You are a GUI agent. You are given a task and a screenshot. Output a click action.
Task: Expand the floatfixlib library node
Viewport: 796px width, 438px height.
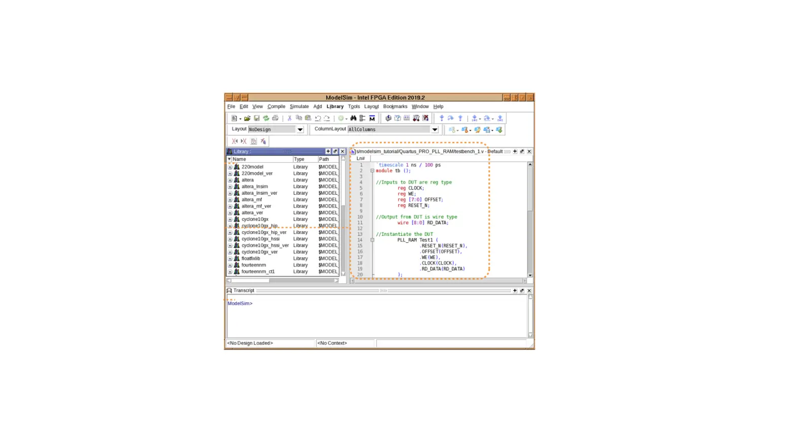click(x=230, y=259)
